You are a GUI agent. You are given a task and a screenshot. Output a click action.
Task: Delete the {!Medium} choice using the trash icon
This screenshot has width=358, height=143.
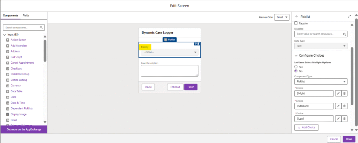[x=344, y=106]
